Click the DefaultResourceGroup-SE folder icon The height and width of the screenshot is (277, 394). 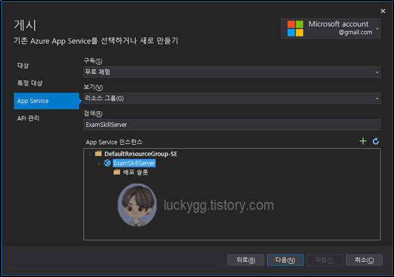(98, 154)
